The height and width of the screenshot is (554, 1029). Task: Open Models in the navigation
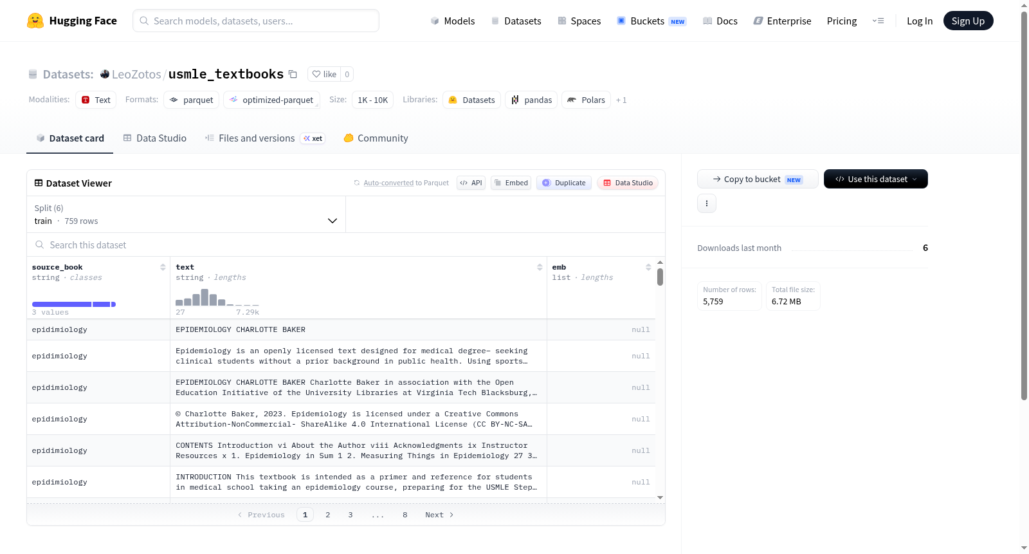pos(453,21)
